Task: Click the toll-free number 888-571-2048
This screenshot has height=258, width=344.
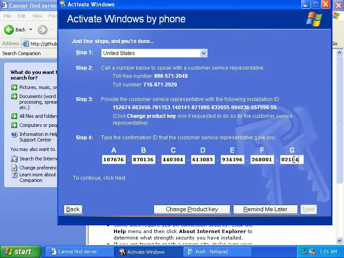Action: [171, 76]
